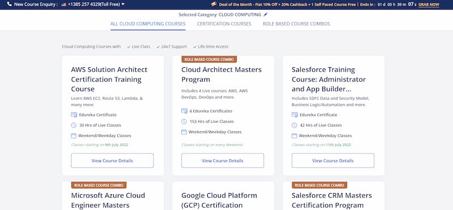Click calendar icon in Cloud Architect Masters card
Screen dimensions: 453x210
[184, 132]
